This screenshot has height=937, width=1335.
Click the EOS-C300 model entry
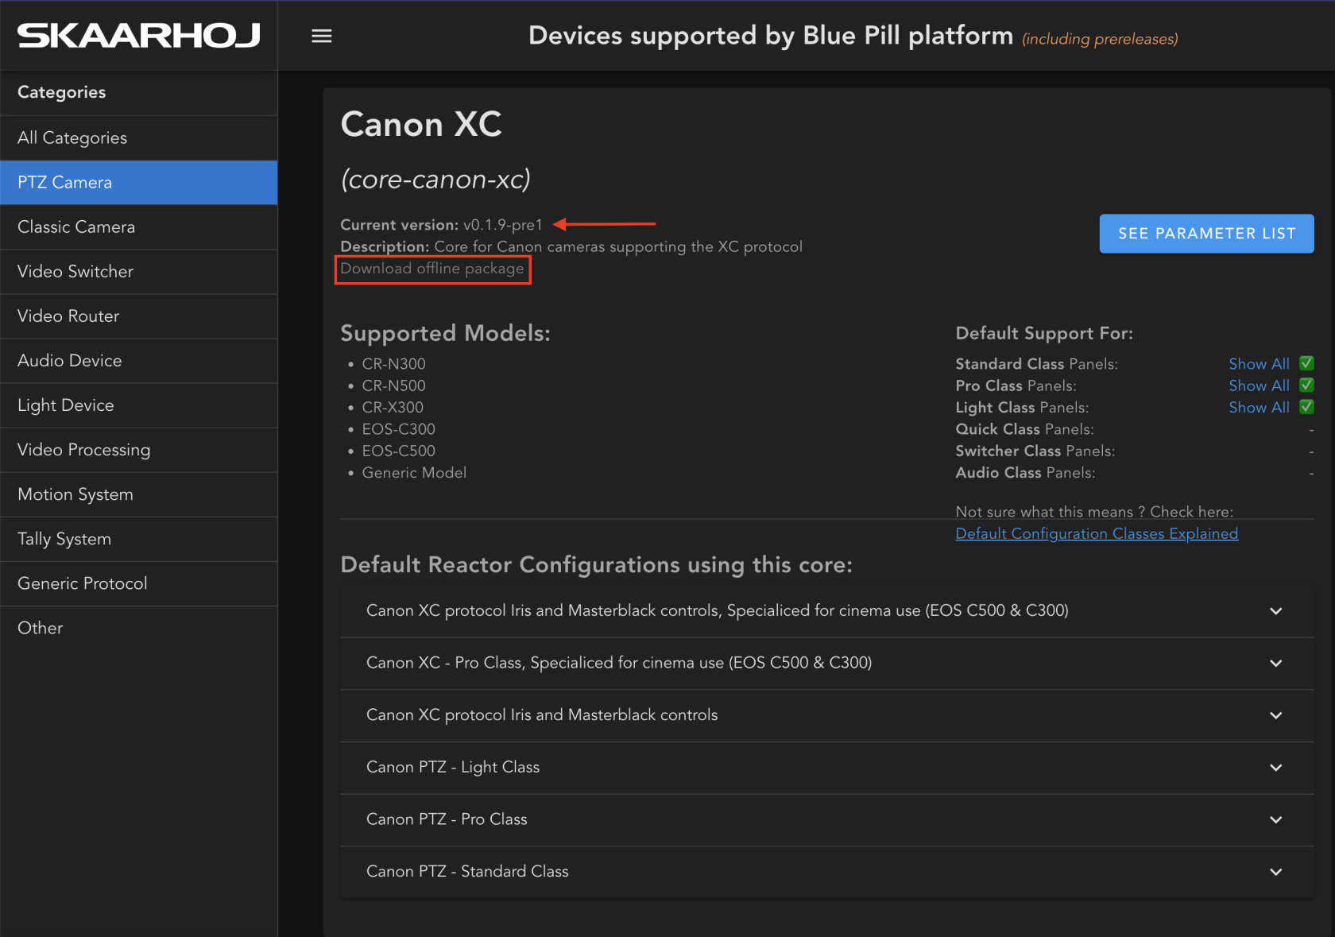[x=398, y=429]
